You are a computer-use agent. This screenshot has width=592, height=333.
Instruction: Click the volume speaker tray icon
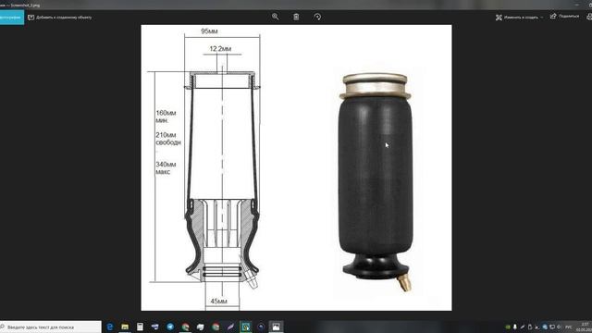(x=559, y=327)
